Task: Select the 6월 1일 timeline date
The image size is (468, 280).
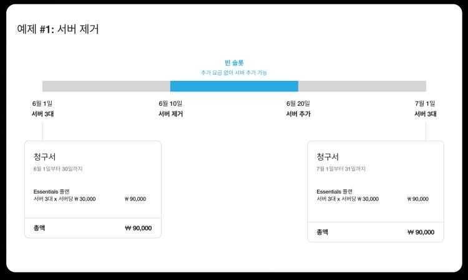Action: pos(42,103)
